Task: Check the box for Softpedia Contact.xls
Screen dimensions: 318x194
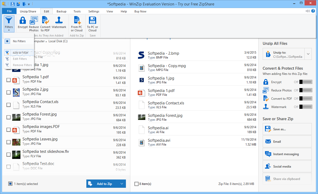Action: coord(9,105)
